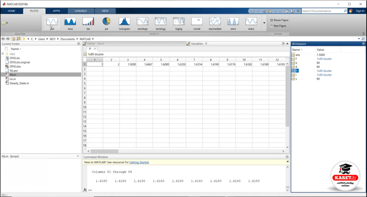Choose the loglog plot icon

pos(178,23)
